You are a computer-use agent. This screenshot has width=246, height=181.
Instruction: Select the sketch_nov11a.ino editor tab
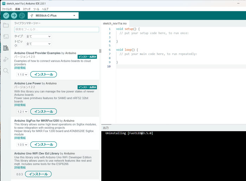tap(115, 23)
